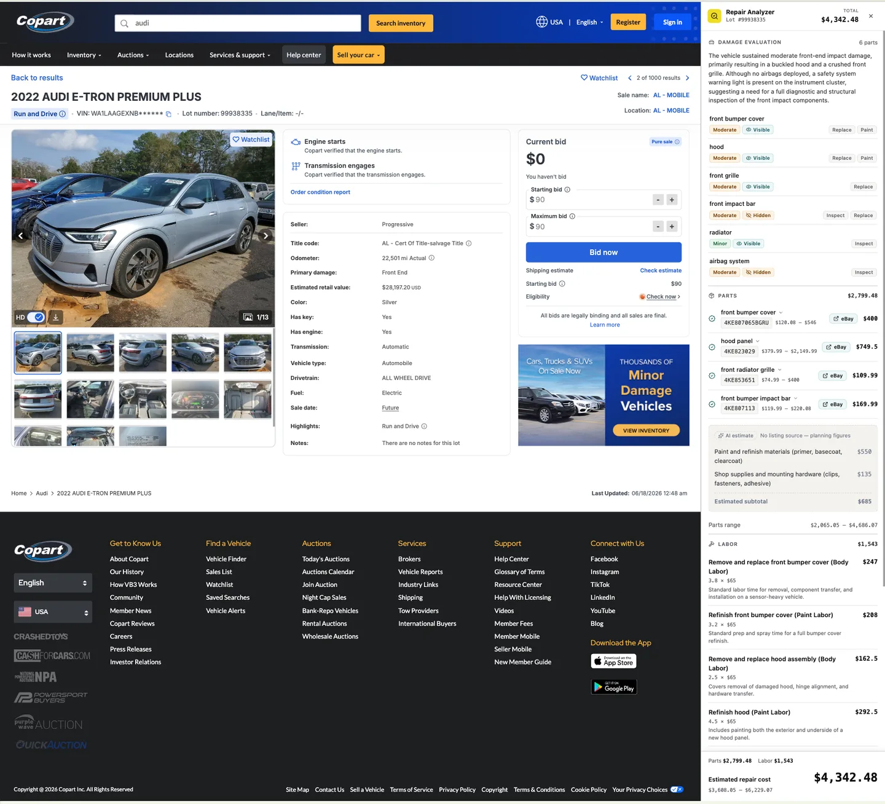Image resolution: width=885 pixels, height=804 pixels.
Task: Click the Pure sale info badge
Action: [x=666, y=142]
